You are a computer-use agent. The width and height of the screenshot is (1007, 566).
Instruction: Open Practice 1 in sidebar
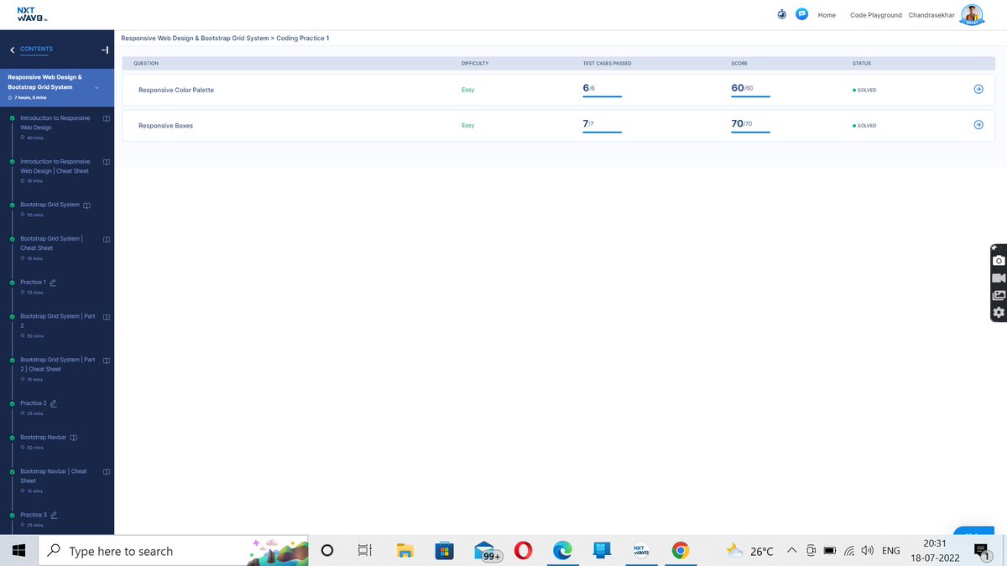tap(33, 282)
